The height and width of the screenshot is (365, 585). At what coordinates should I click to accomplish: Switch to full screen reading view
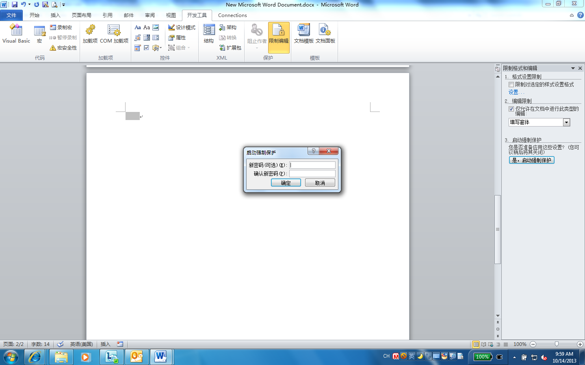point(483,344)
